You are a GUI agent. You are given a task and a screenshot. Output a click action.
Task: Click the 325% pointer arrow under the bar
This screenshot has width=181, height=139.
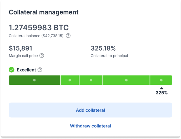pyautogui.click(x=162, y=88)
